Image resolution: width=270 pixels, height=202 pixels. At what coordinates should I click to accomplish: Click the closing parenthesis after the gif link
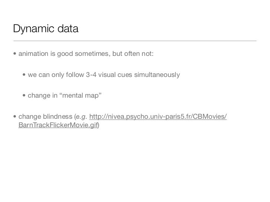tap(99, 125)
